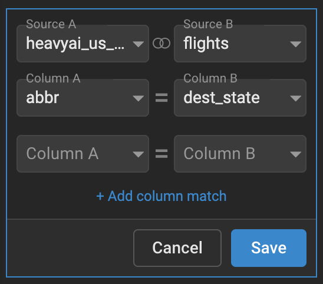The image size is (323, 284).
Task: Click the arrow on the empty Column A selector
Action: (139, 154)
